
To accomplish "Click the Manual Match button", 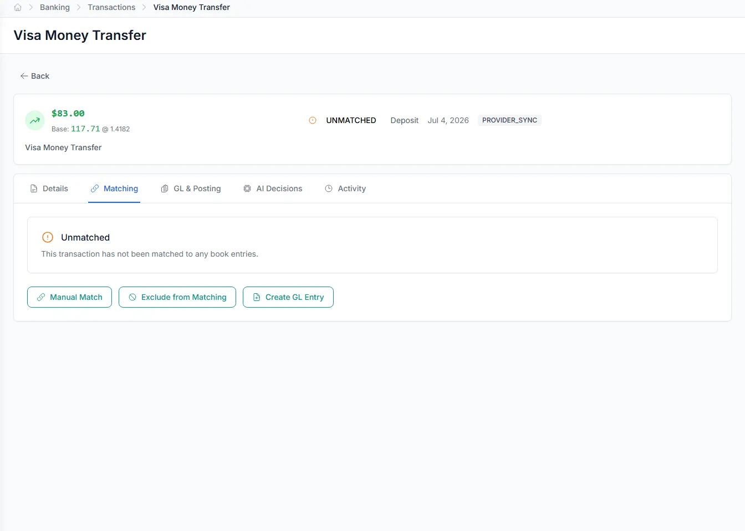I will pos(69,297).
